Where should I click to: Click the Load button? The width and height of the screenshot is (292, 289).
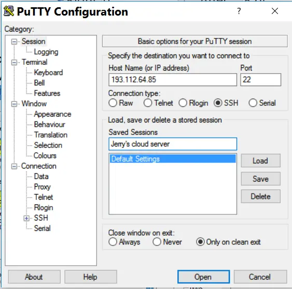(x=260, y=161)
